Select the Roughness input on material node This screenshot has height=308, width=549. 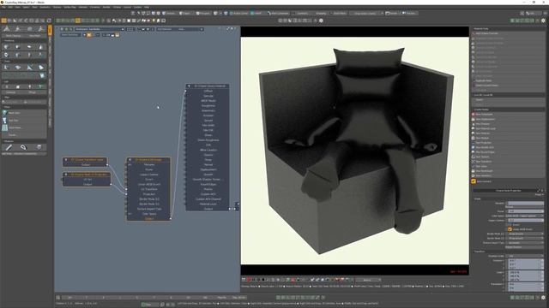coord(208,105)
